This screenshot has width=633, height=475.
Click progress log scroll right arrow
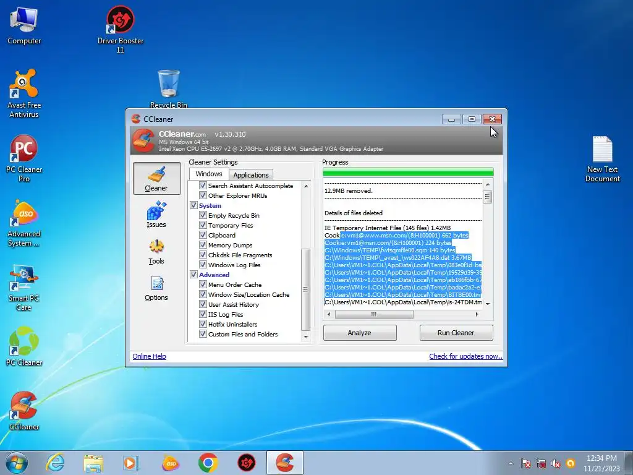click(477, 314)
